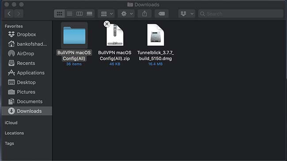287x161 pixels.
Task: Open the Dropbox toolbar dropdown
Action: [187, 14]
